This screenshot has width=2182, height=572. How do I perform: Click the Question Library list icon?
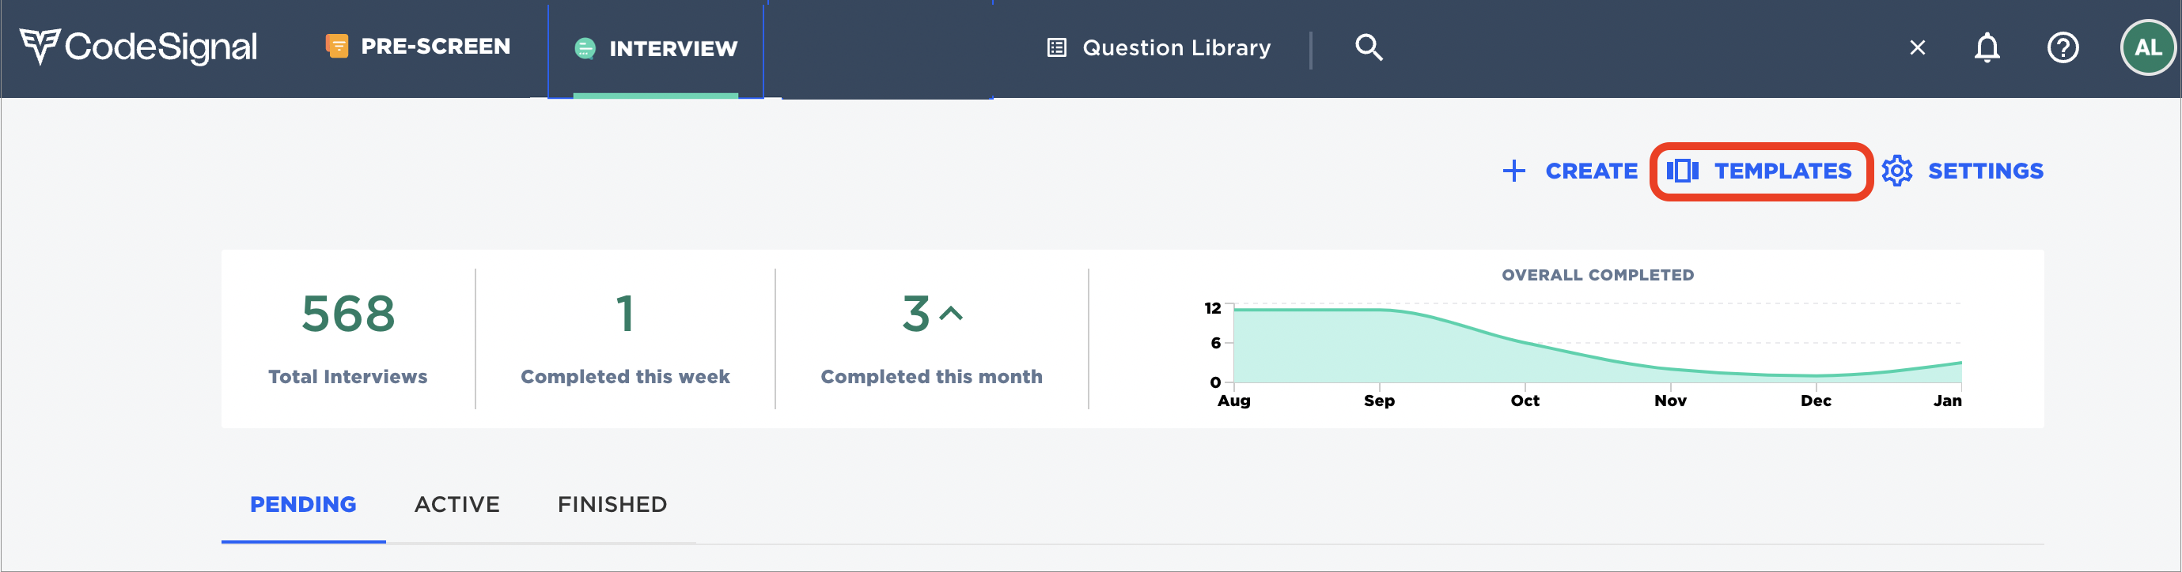[x=1056, y=48]
